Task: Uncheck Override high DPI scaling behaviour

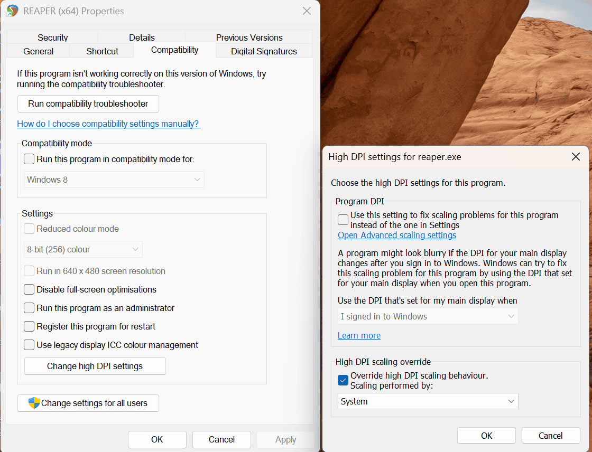Action: (x=343, y=380)
